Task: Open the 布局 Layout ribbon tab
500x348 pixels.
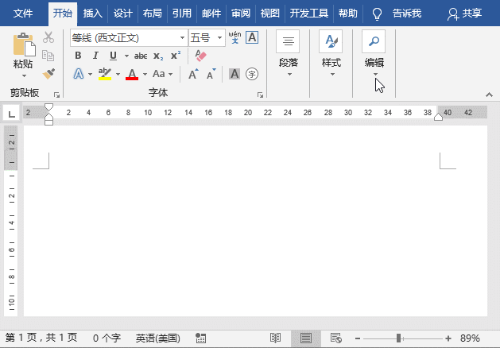Action: tap(152, 14)
